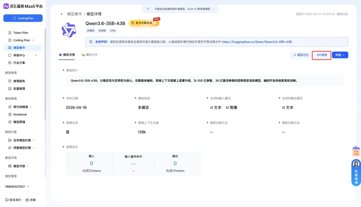Click the sidebar vertical scrollbar

point(45,73)
